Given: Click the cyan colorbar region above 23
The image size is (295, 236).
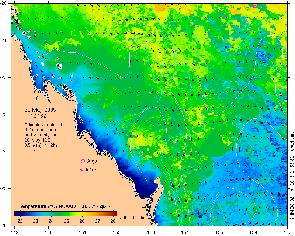Looking at the screenshot, I should 35,214.
